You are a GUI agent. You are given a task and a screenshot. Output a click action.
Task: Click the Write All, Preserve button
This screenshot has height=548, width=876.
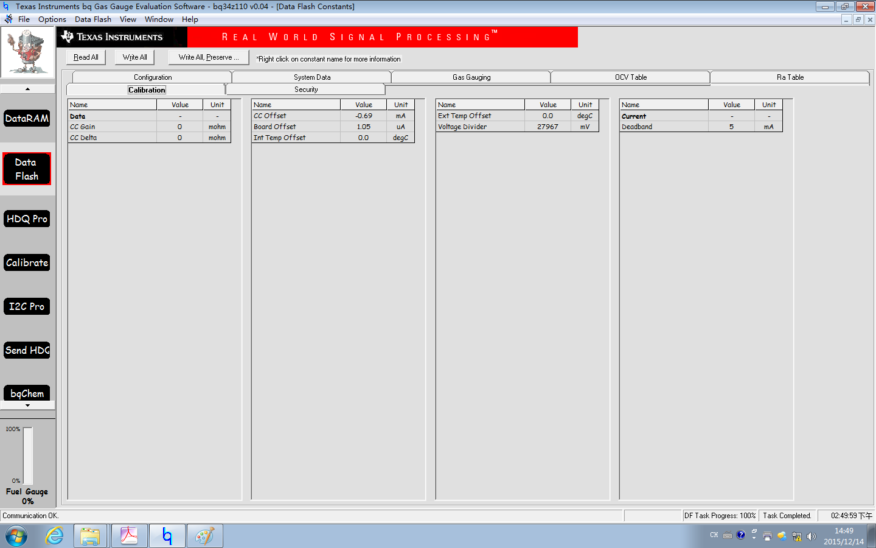click(x=209, y=57)
